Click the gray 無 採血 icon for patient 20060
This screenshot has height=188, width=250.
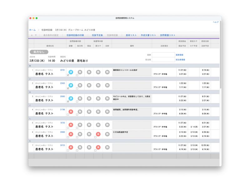(x=89, y=134)
